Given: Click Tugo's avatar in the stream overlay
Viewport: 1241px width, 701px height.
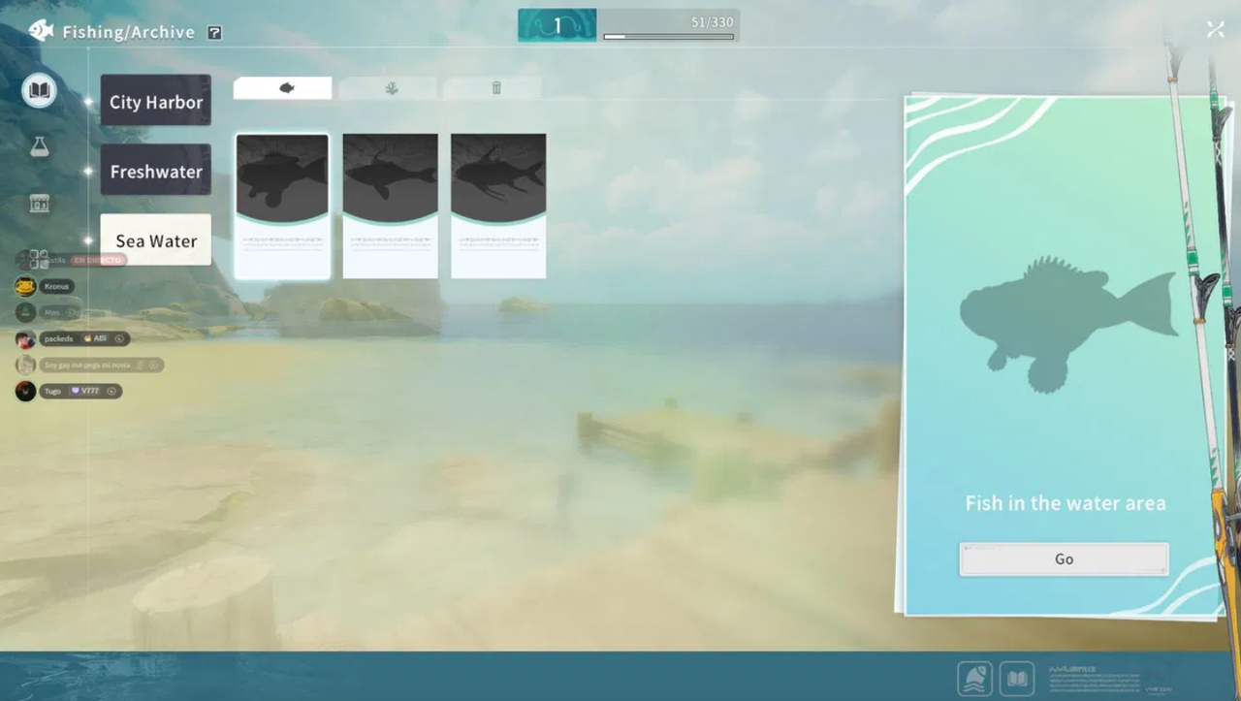Looking at the screenshot, I should coord(25,391).
